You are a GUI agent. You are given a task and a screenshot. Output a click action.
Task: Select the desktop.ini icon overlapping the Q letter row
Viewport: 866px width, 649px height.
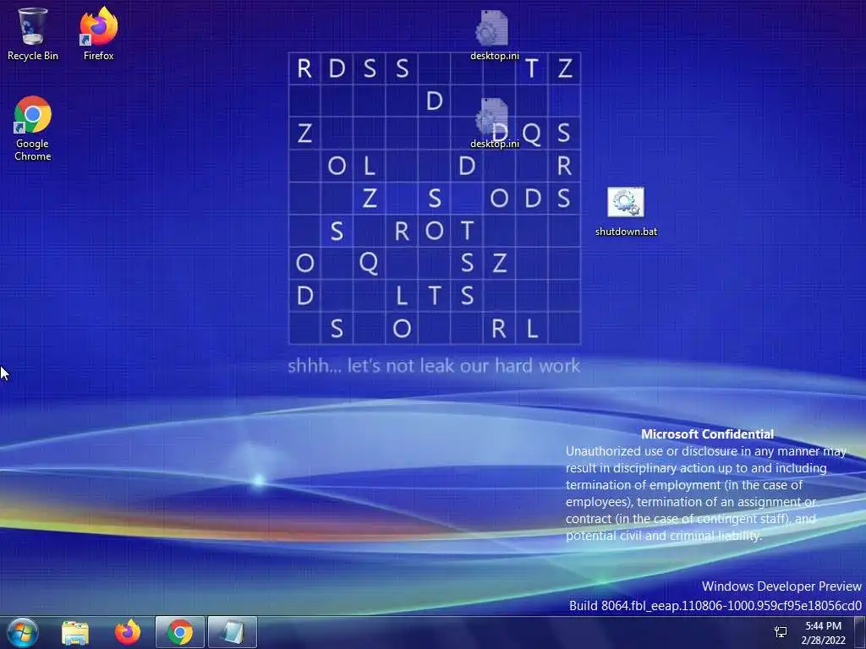click(494, 123)
